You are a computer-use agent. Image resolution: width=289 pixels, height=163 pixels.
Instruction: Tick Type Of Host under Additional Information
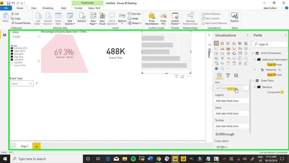click(x=261, y=65)
